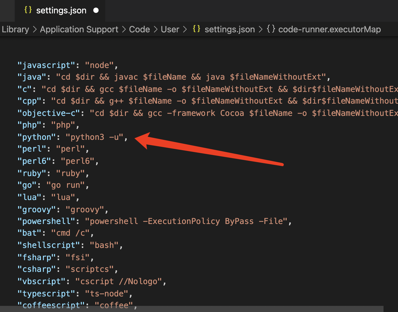
Task: Click the "javascript" key
Action: click(46, 65)
